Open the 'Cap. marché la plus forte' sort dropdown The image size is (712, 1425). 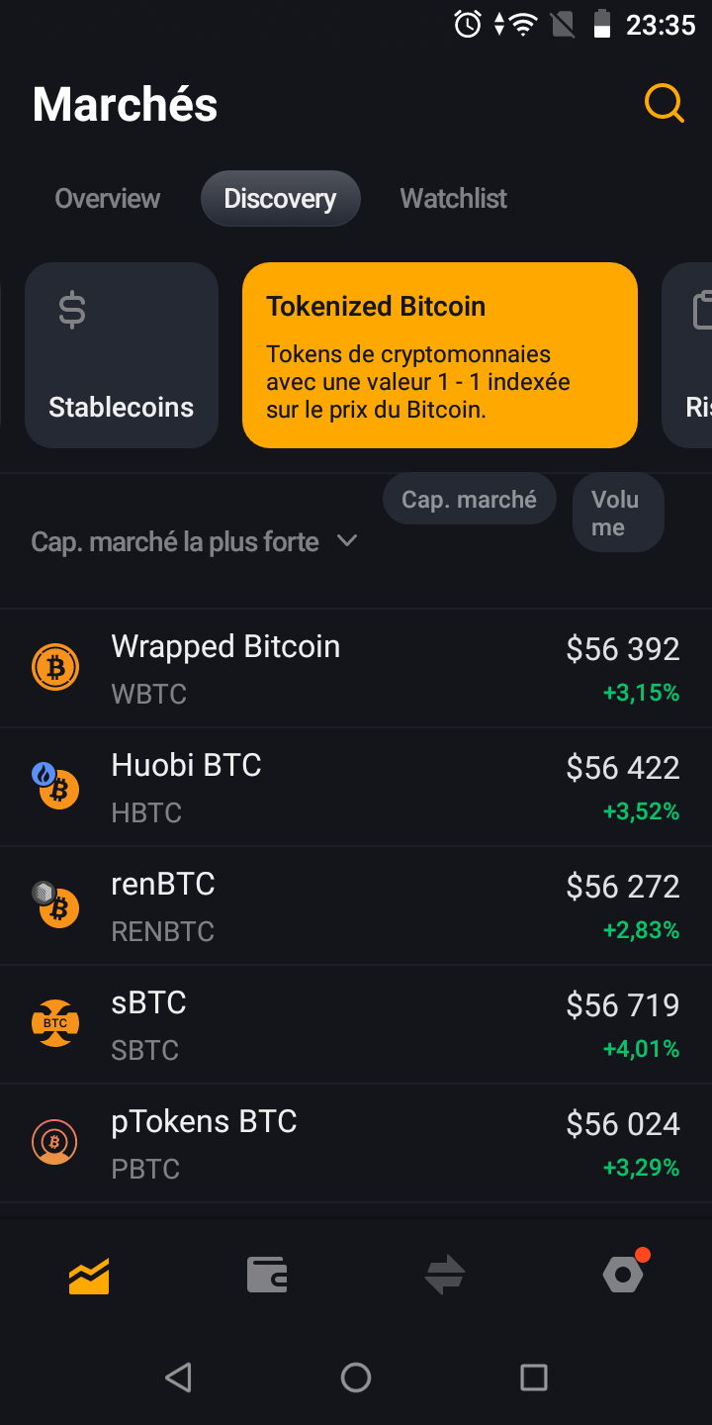pyautogui.click(x=175, y=542)
